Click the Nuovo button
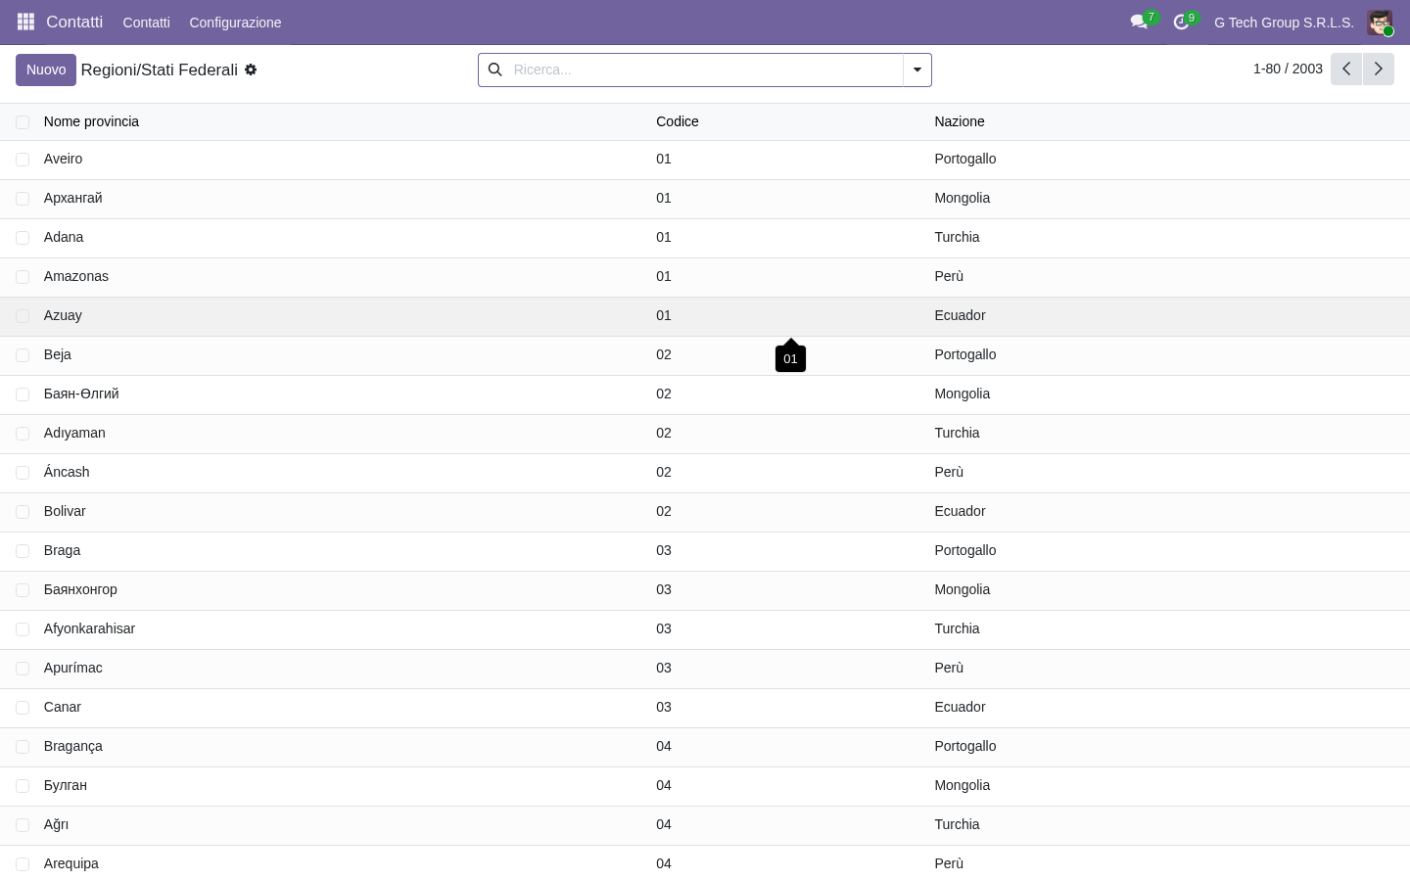 (x=46, y=70)
